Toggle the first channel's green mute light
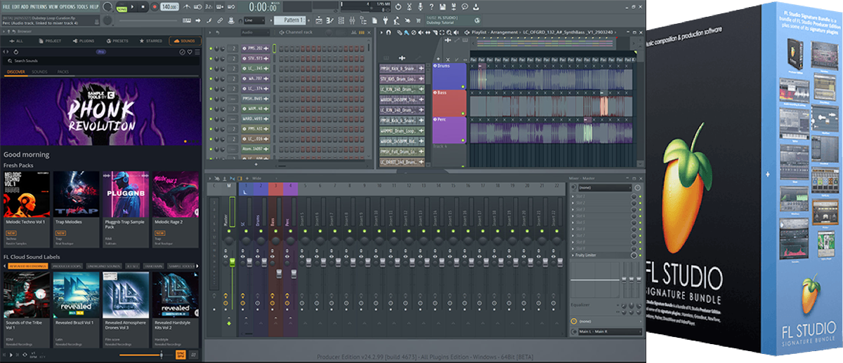The image size is (843, 363). click(x=211, y=48)
